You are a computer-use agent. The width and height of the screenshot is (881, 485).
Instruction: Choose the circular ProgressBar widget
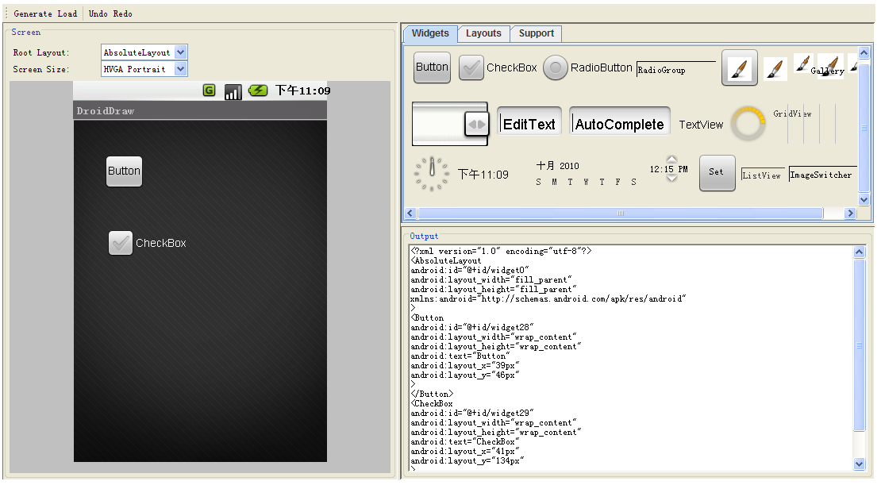748,125
